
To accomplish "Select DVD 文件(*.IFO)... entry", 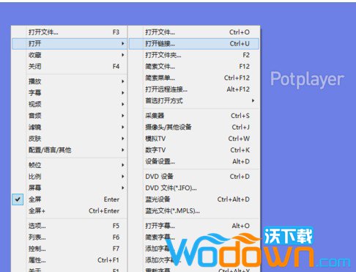I will point(194,188).
